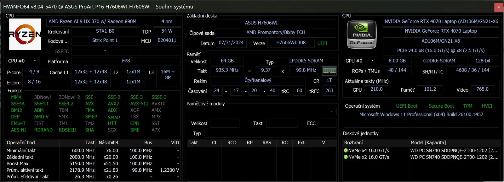Click the GDDR6 SDRAM memory type

(x=439, y=61)
